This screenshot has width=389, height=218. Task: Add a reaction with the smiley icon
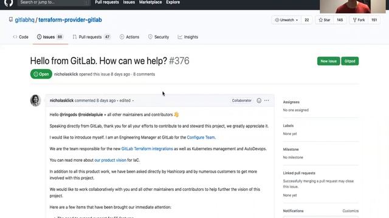[x=259, y=101]
